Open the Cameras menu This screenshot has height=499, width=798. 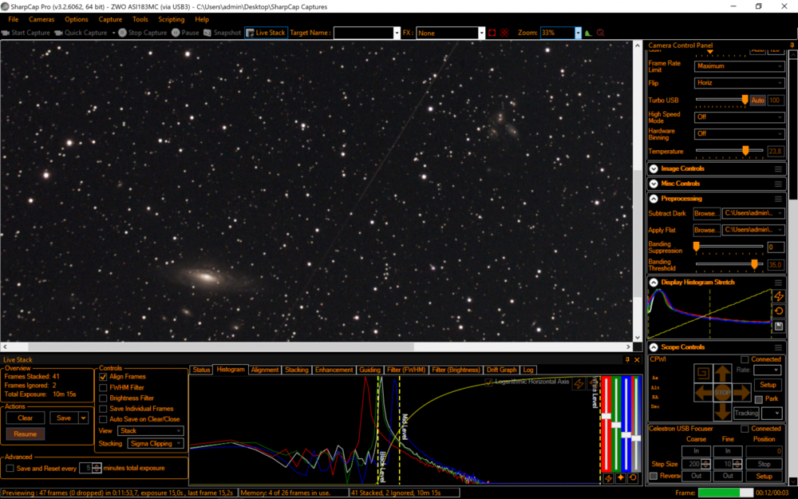coord(41,19)
